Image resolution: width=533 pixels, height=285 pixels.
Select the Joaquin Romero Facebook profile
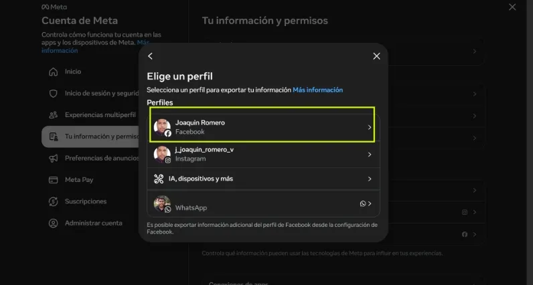tap(263, 127)
